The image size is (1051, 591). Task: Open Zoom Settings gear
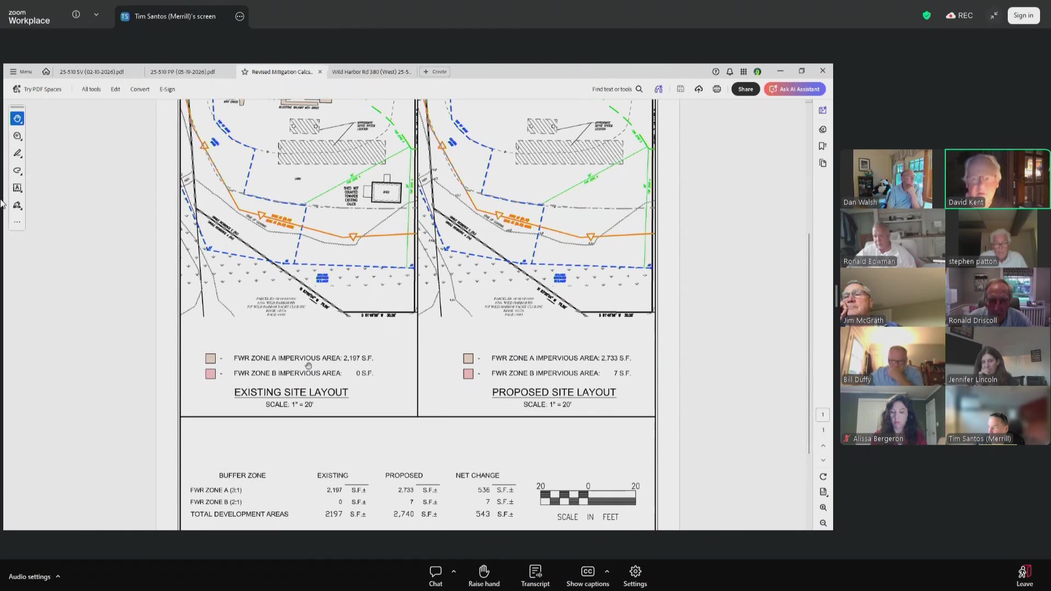click(635, 576)
